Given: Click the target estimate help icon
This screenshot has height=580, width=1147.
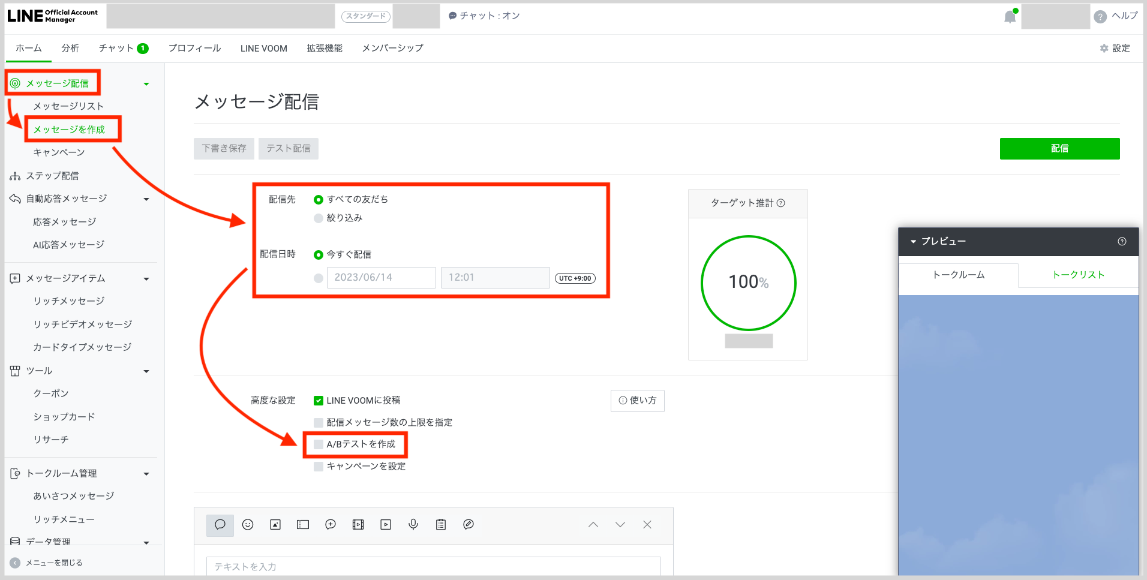Looking at the screenshot, I should point(781,203).
